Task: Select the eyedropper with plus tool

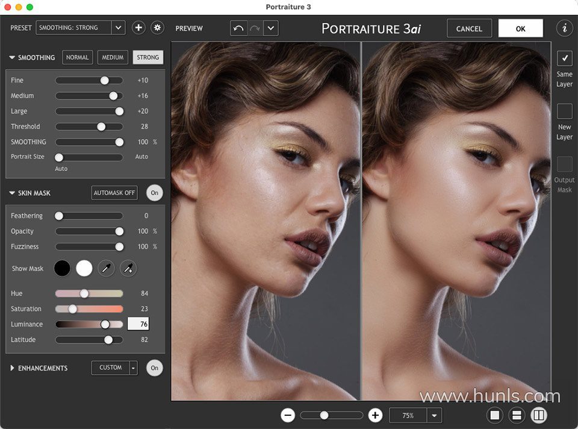Action: coord(128,269)
